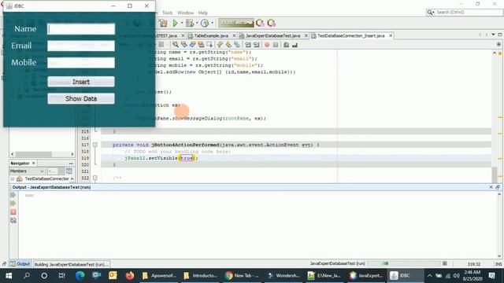Click the Next Bookmark icon
Screen dimensions: 504x283
tap(228, 45)
